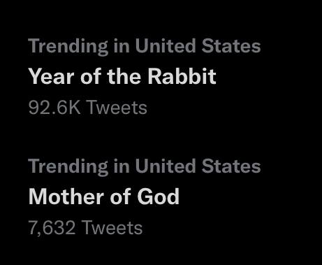Click United States in the first trending label
Screen dimensions: 322x265
[x=198, y=45]
